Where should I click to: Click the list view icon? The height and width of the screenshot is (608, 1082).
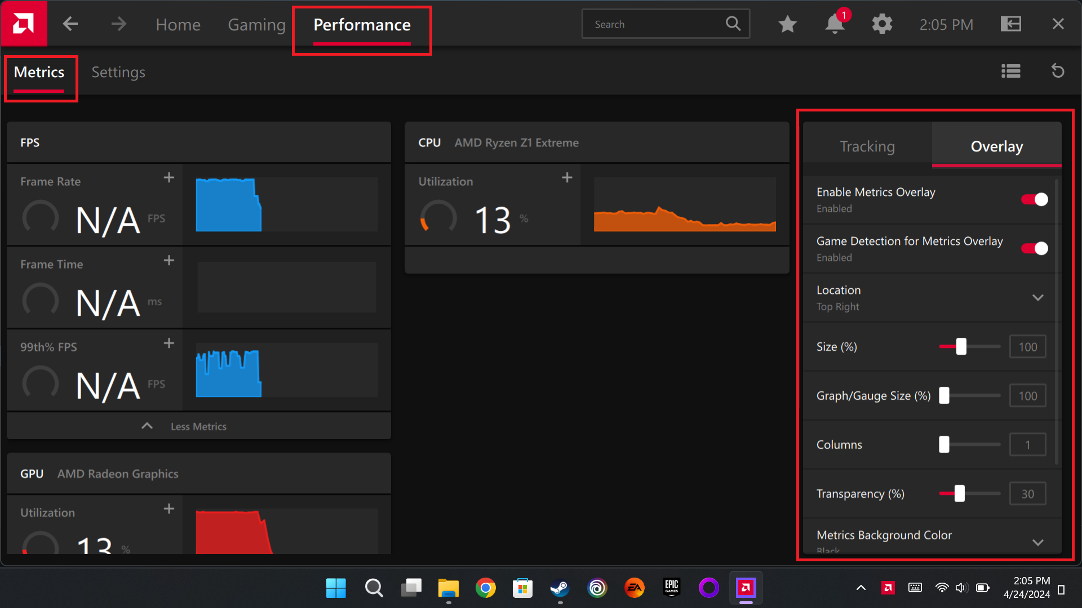click(x=1010, y=71)
